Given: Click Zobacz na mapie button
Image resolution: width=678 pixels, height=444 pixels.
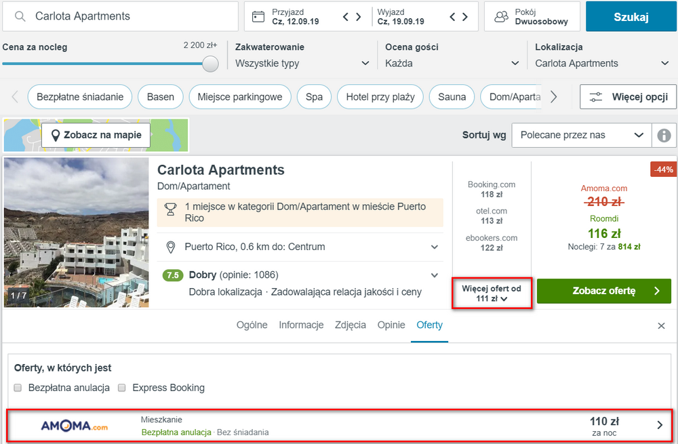Looking at the screenshot, I should [96, 136].
